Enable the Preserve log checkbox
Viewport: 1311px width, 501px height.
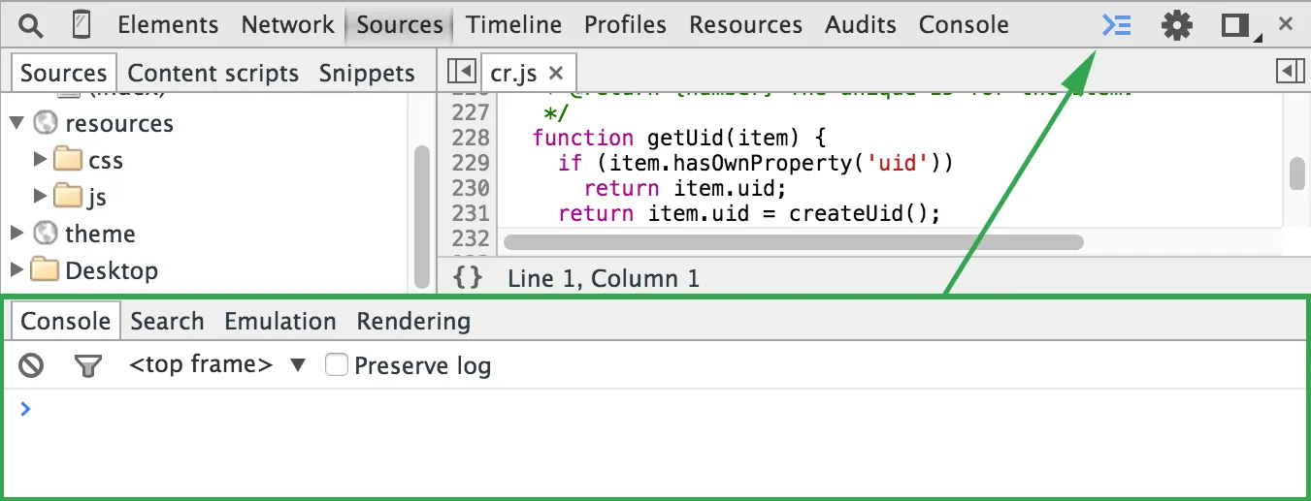pyautogui.click(x=337, y=365)
